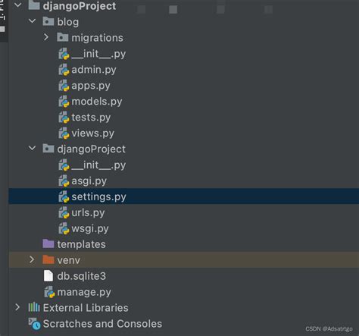Select the highlighted settings.py file
This screenshot has height=336, width=359.
(184, 196)
